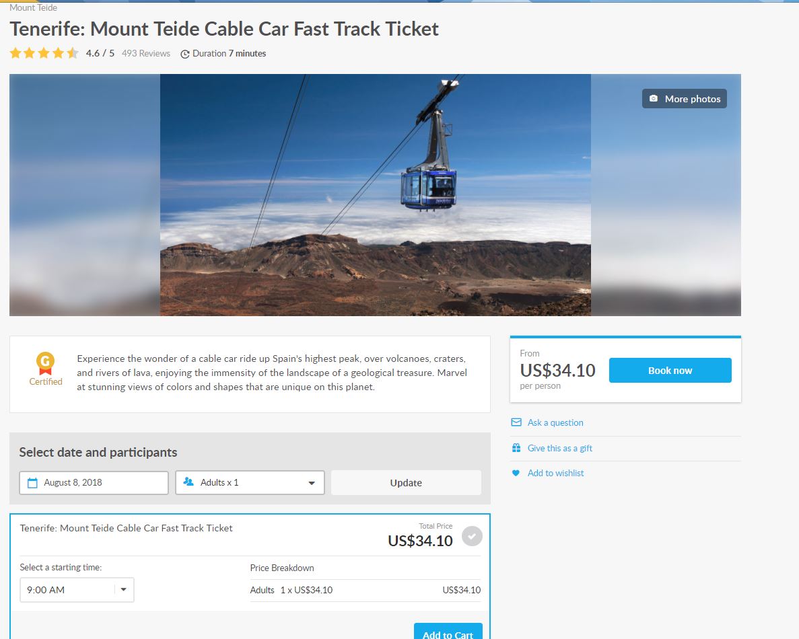Click the envelope icon beside Ask a question
The width and height of the screenshot is (799, 639).
[516, 422]
